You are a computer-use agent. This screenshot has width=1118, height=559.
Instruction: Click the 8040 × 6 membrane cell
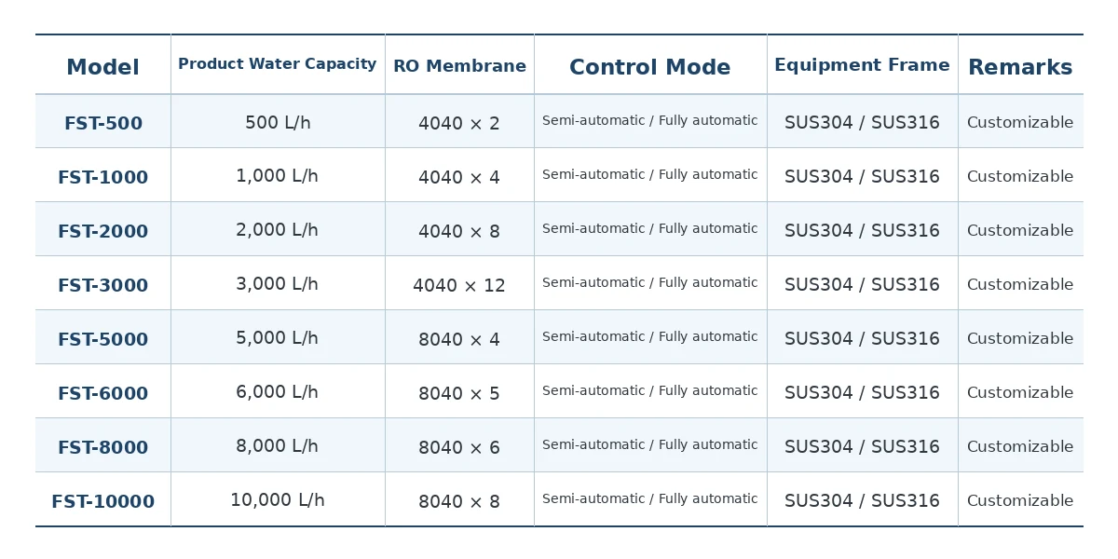pyautogui.click(x=459, y=448)
